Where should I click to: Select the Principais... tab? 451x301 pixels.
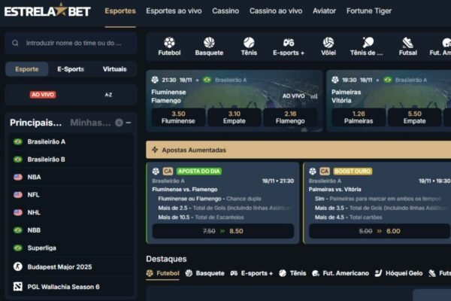pyautogui.click(x=35, y=123)
